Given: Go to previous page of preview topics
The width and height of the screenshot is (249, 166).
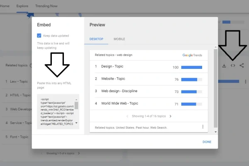Looking at the screenshot, I should [127, 116].
